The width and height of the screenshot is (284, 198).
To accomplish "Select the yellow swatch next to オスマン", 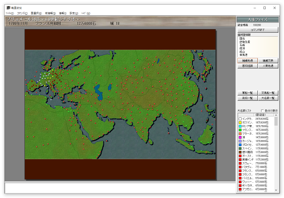I will [240, 123].
